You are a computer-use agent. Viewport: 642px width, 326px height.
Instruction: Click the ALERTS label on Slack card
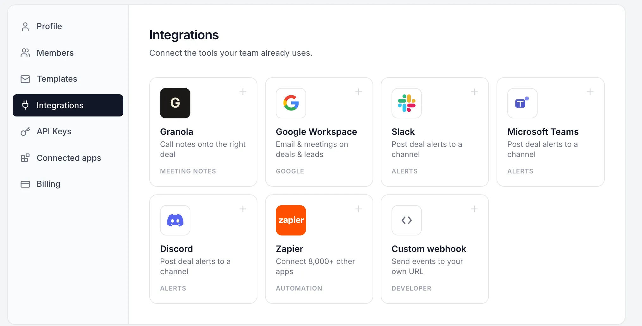[404, 171]
